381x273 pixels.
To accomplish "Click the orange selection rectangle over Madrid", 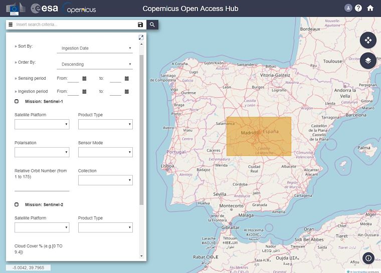I will point(259,136).
